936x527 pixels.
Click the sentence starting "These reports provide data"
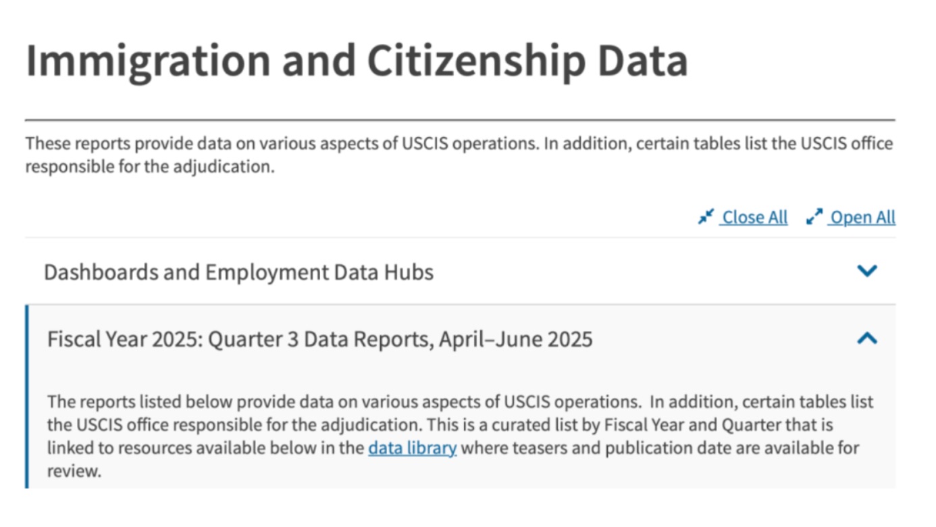click(203, 144)
